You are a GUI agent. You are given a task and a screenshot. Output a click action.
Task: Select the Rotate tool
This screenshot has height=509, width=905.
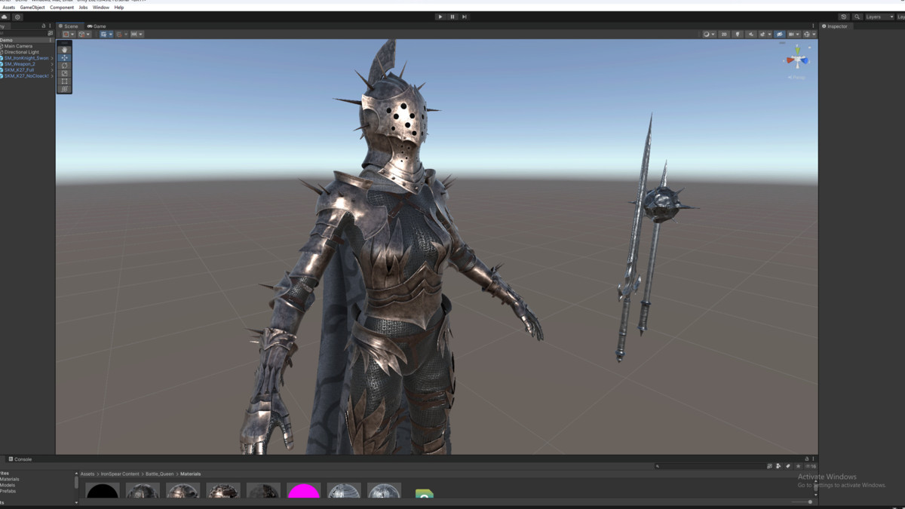tap(64, 66)
